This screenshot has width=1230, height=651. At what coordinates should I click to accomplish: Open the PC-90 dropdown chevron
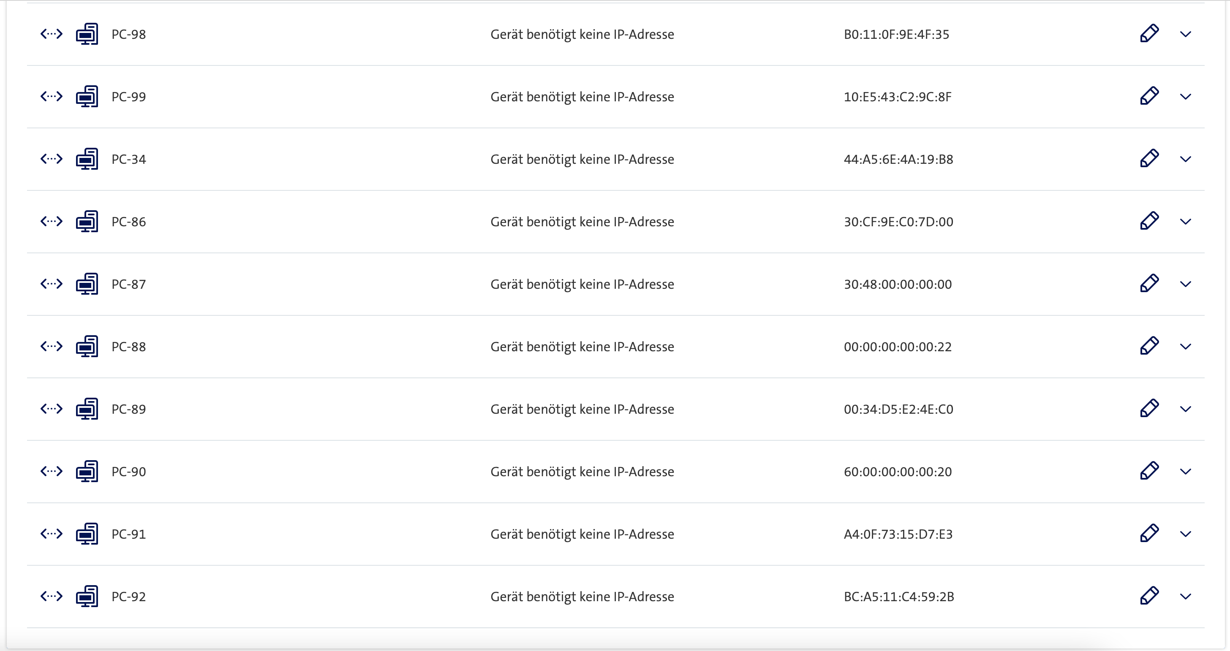click(1185, 472)
